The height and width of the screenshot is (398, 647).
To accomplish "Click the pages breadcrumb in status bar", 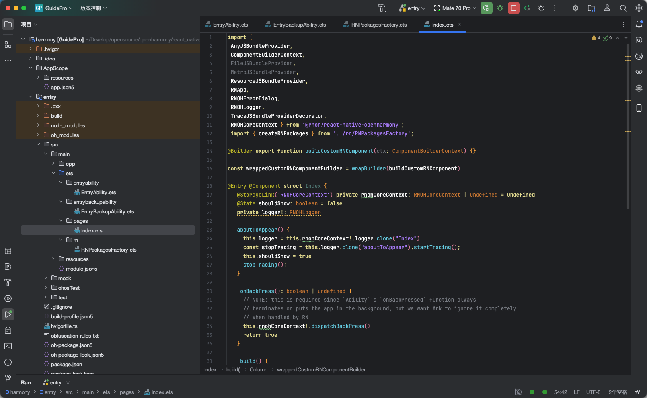I will point(127,392).
